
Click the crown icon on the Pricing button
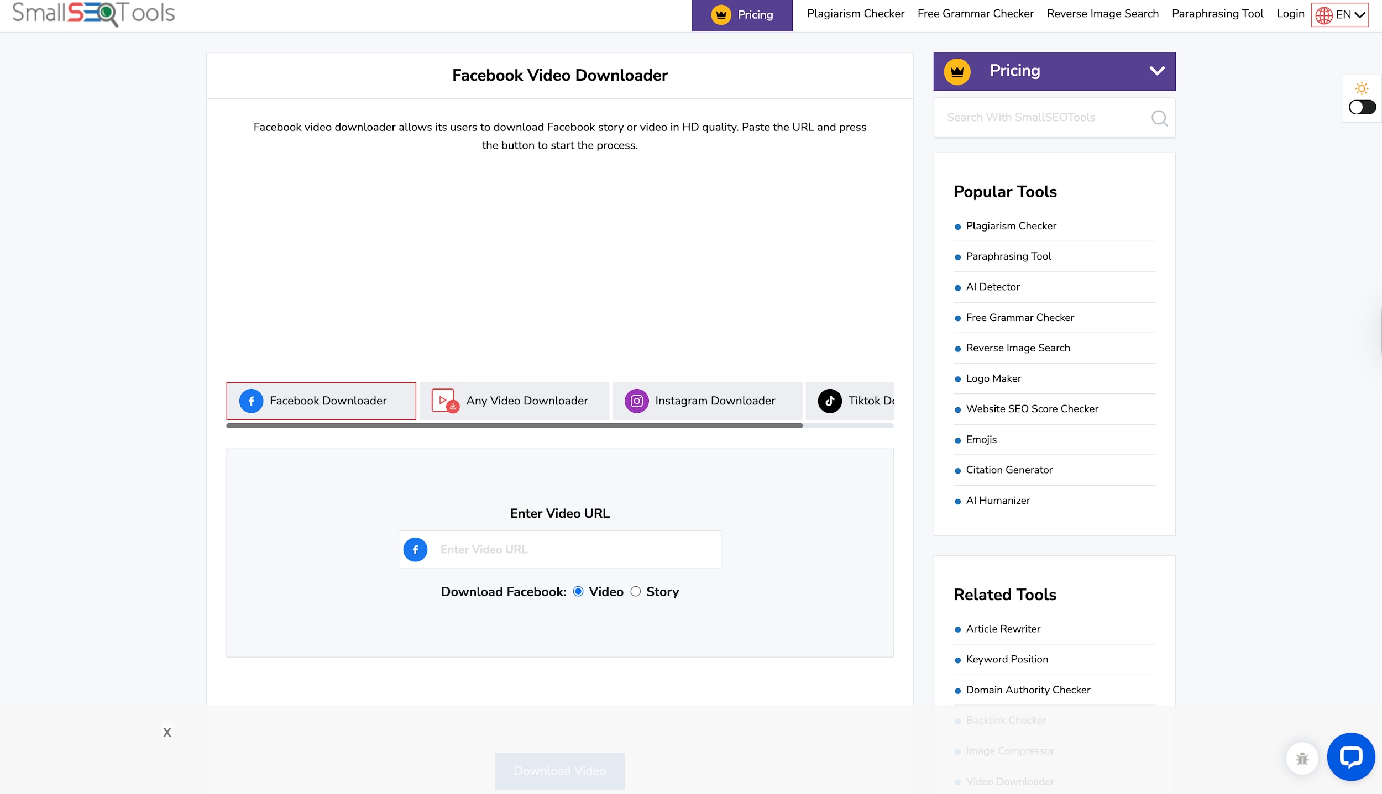pos(721,15)
